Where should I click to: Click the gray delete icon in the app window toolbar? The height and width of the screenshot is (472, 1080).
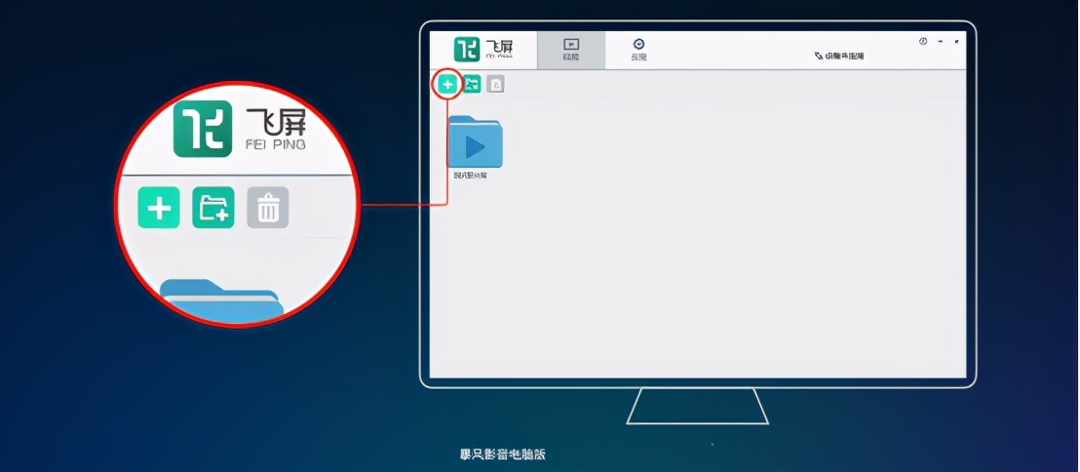coord(495,84)
